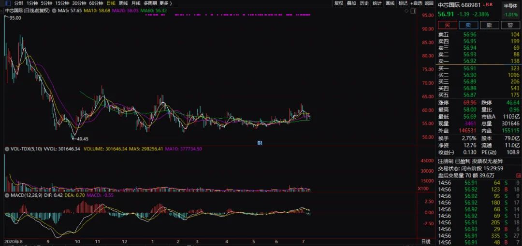
Task: Toggle 叠加 overlay comparison
Action: (x=351, y=3)
